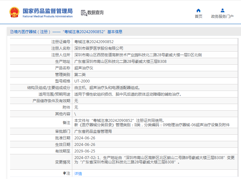Viewport: 241px width, 179px height.
Task: Click approval date 2024-06-26 in 批准日期 row
Action: tap(85, 138)
